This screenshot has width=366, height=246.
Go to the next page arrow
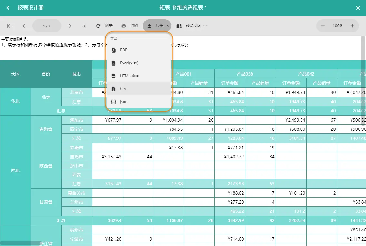[x=69, y=26]
